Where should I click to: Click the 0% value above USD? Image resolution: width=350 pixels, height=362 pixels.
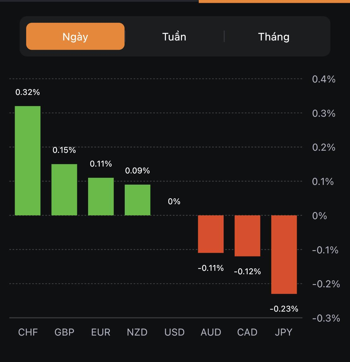[174, 201]
